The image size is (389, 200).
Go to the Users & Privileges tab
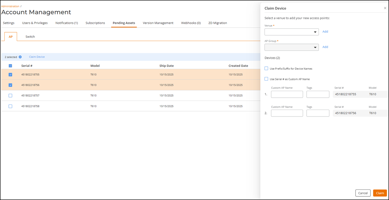(x=35, y=23)
